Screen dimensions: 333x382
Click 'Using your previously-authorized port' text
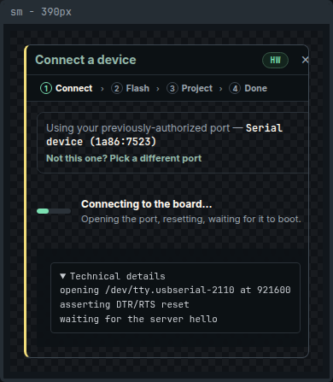[138, 128]
